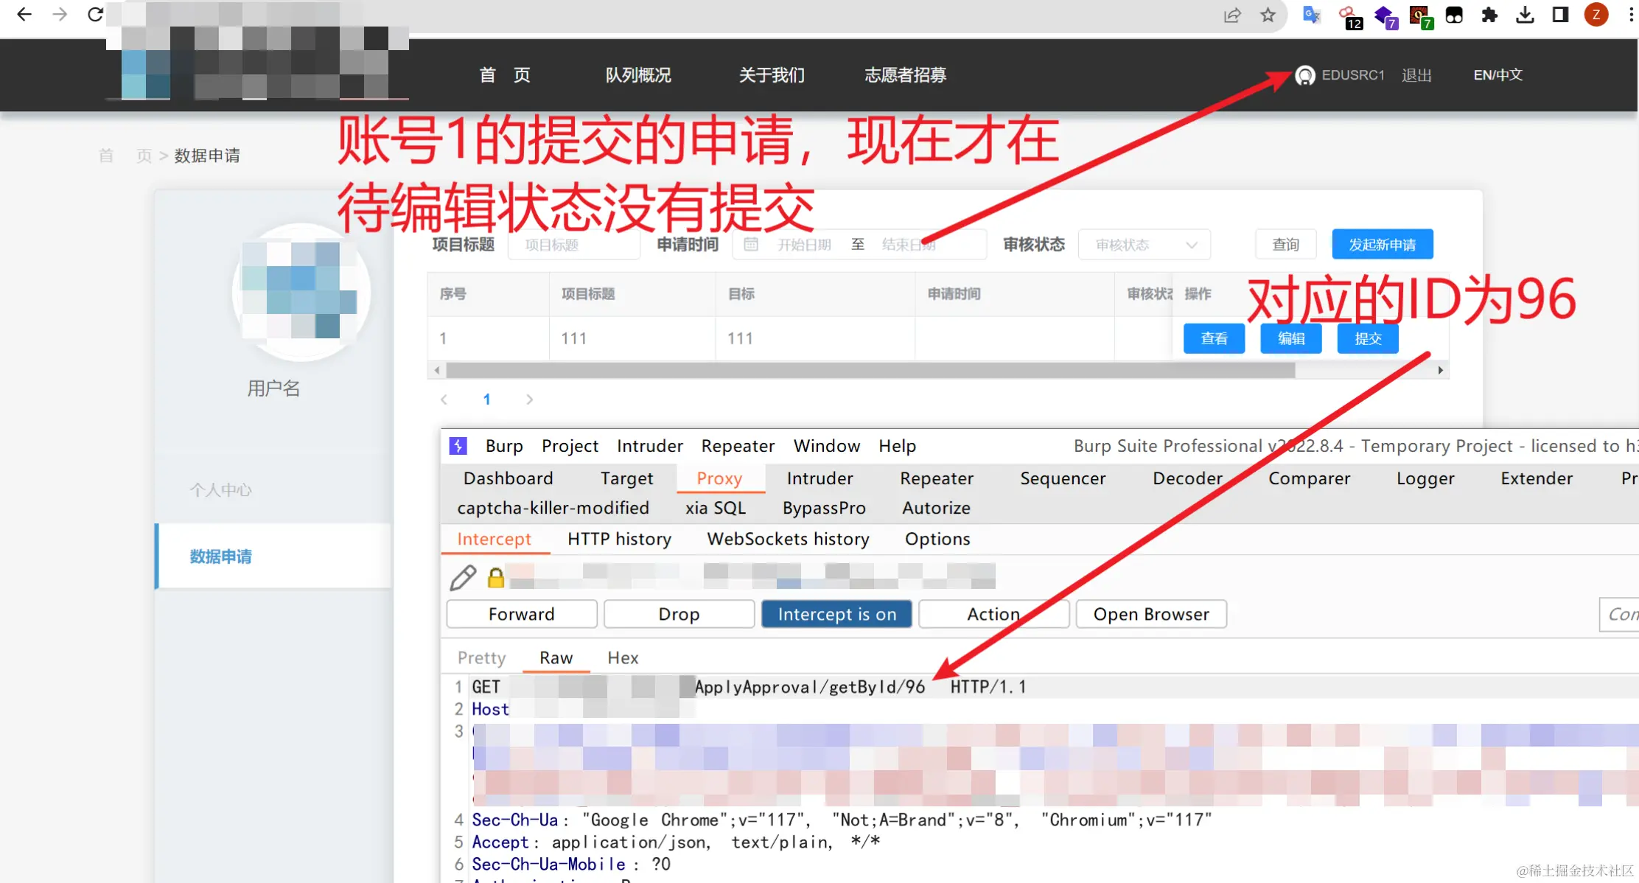The width and height of the screenshot is (1639, 883).
Task: Switch to the Extender tab
Action: 1537,478
